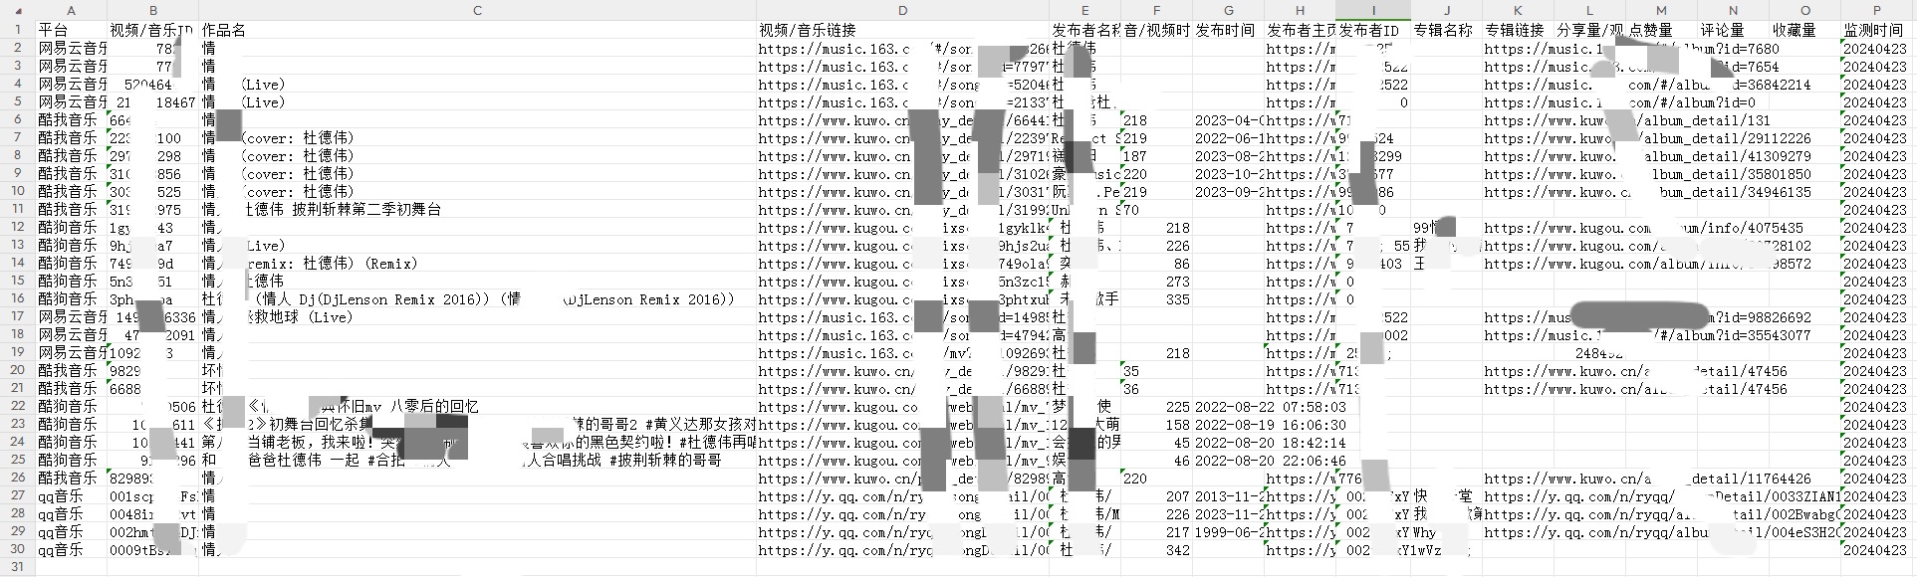Click album link ending album_detail/131
Image resolution: width=1917 pixels, height=577 pixels.
(x=1627, y=119)
